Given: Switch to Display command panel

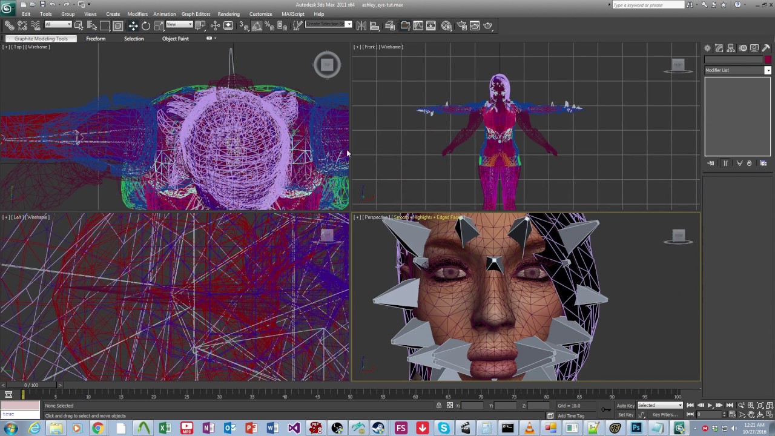Looking at the screenshot, I should 754,48.
